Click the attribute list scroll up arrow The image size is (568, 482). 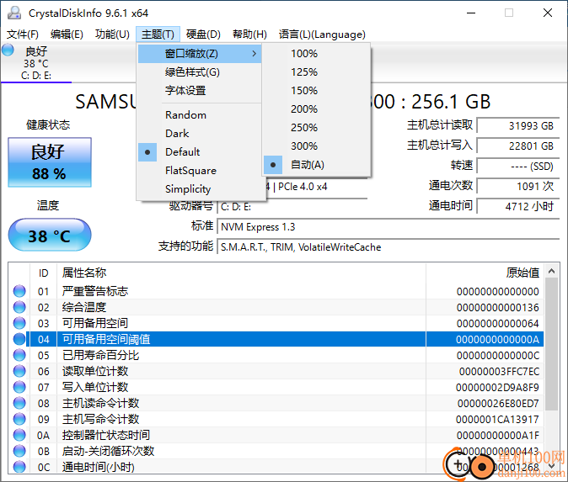552,271
